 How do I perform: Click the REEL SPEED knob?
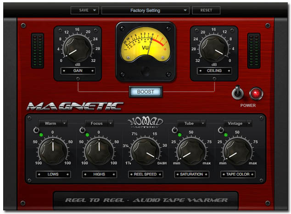click(x=145, y=151)
